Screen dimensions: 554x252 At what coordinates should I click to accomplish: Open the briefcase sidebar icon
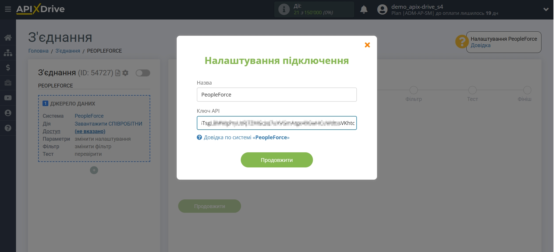pos(8,83)
